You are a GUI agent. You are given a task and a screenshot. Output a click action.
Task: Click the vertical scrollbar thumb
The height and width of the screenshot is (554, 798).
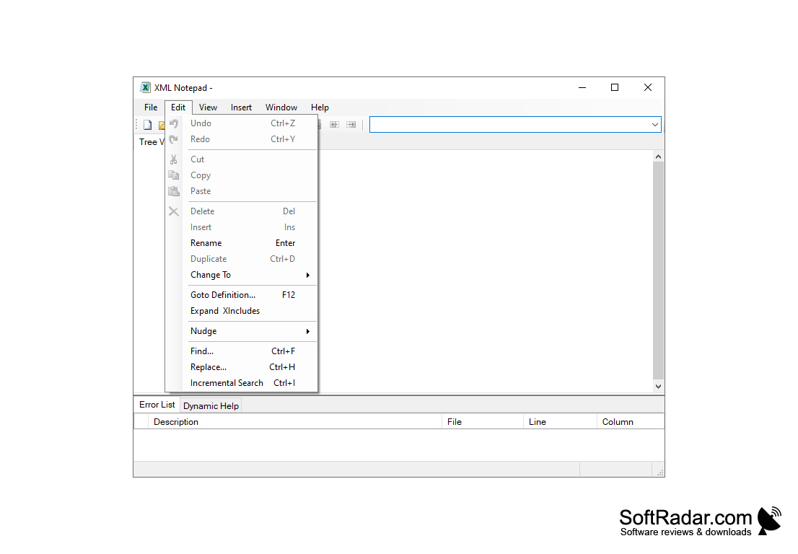[658, 271]
